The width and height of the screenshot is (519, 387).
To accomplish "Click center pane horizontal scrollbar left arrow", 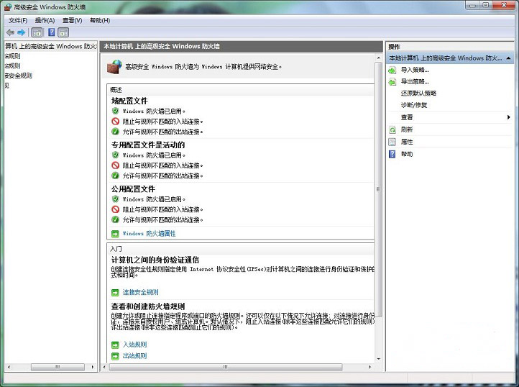I will click(x=105, y=367).
